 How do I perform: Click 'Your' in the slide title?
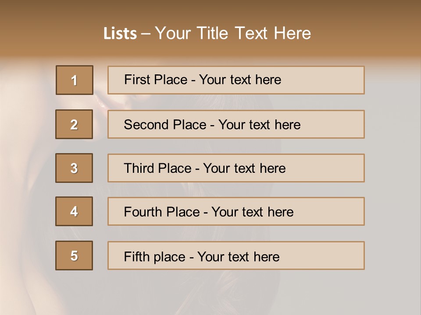tap(173, 34)
